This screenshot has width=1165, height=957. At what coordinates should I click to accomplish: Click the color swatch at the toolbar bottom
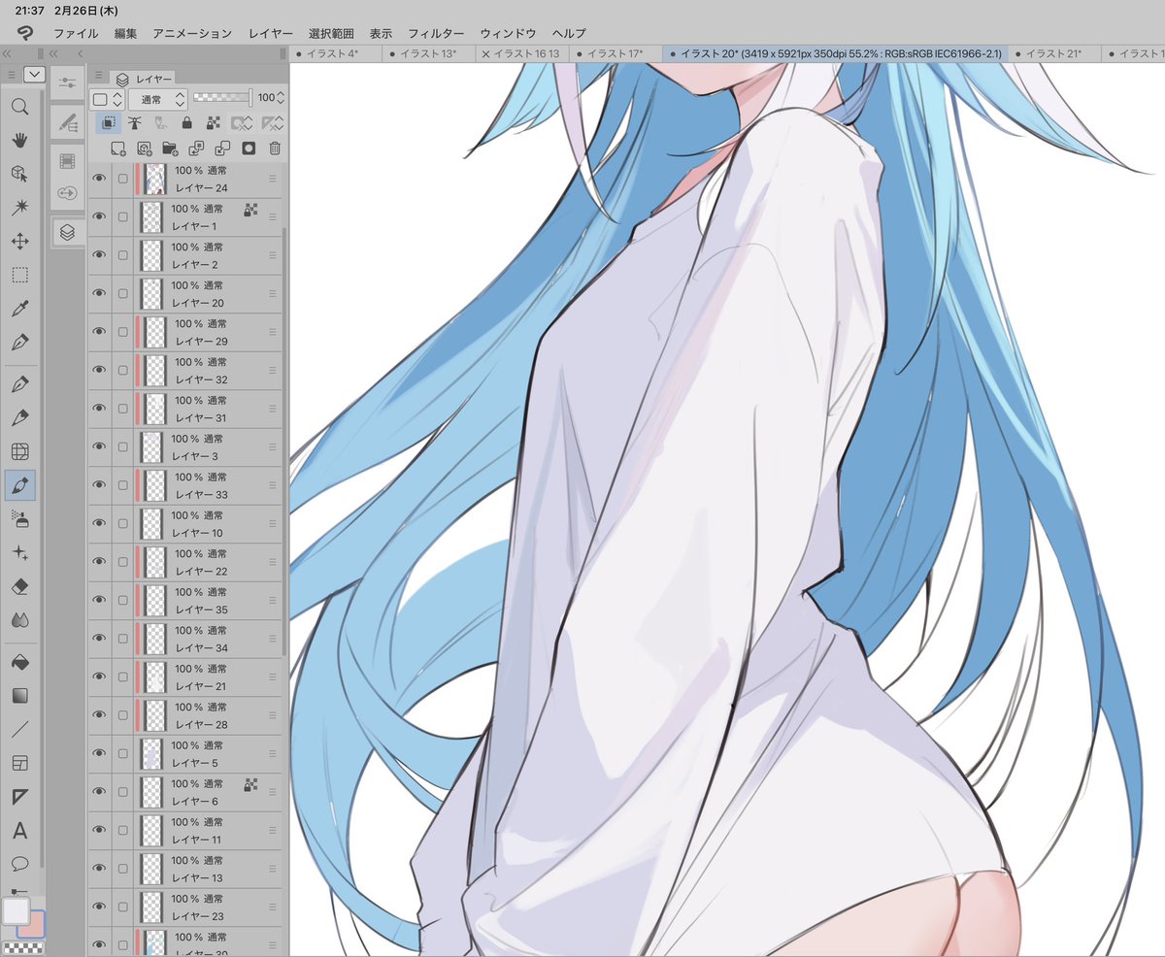(16, 913)
